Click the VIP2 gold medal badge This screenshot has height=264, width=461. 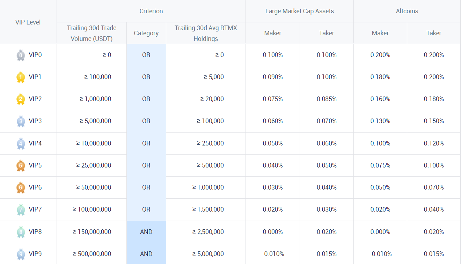click(21, 99)
